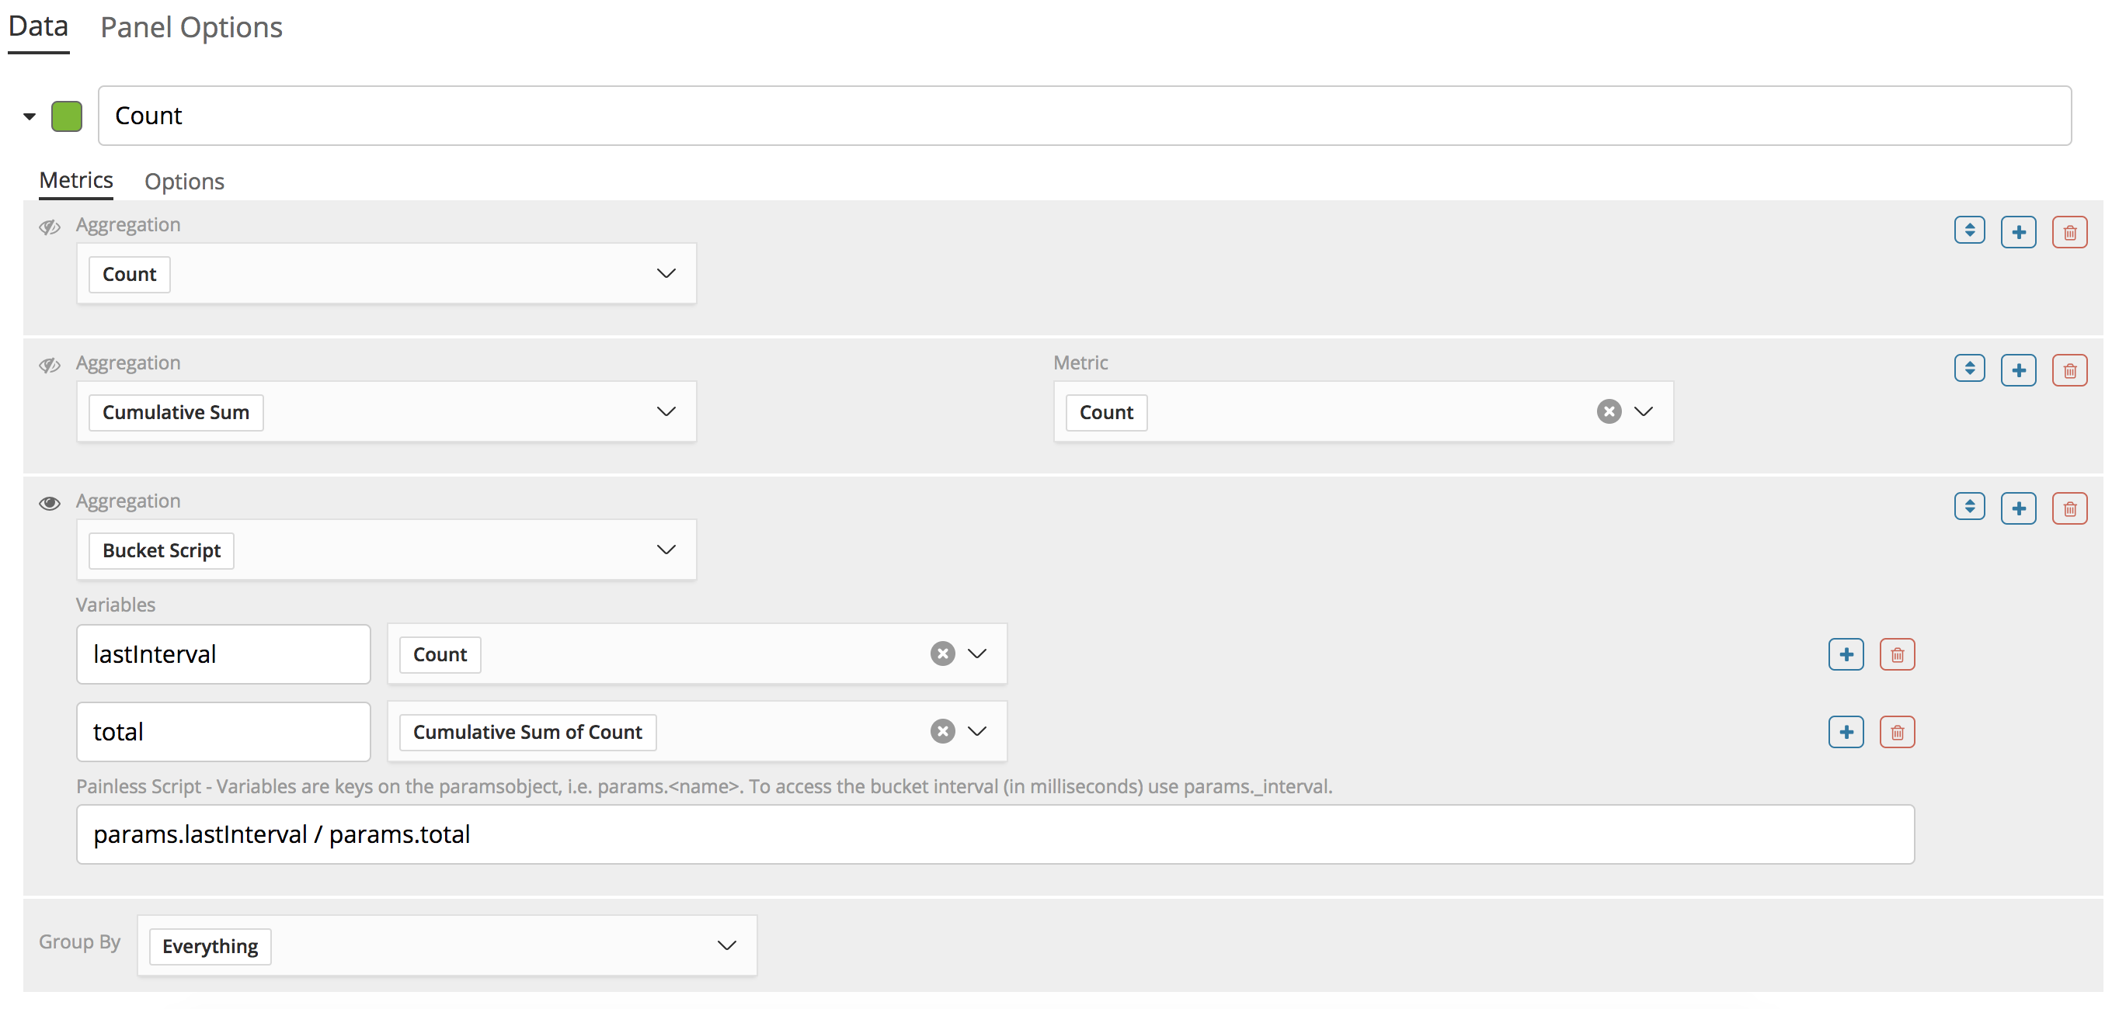Open the series Options tab

184,182
